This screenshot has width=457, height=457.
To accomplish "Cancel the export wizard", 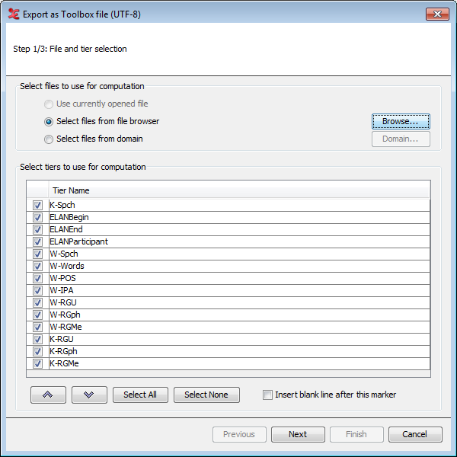I will point(415,434).
